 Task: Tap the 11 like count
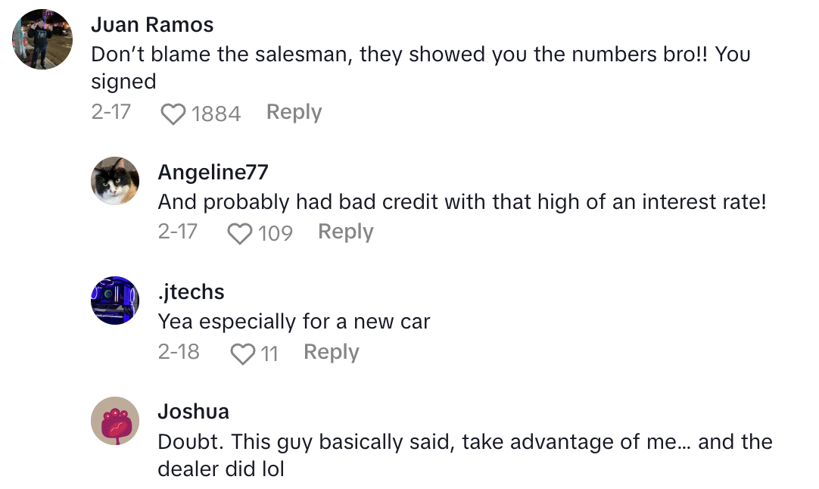point(272,352)
